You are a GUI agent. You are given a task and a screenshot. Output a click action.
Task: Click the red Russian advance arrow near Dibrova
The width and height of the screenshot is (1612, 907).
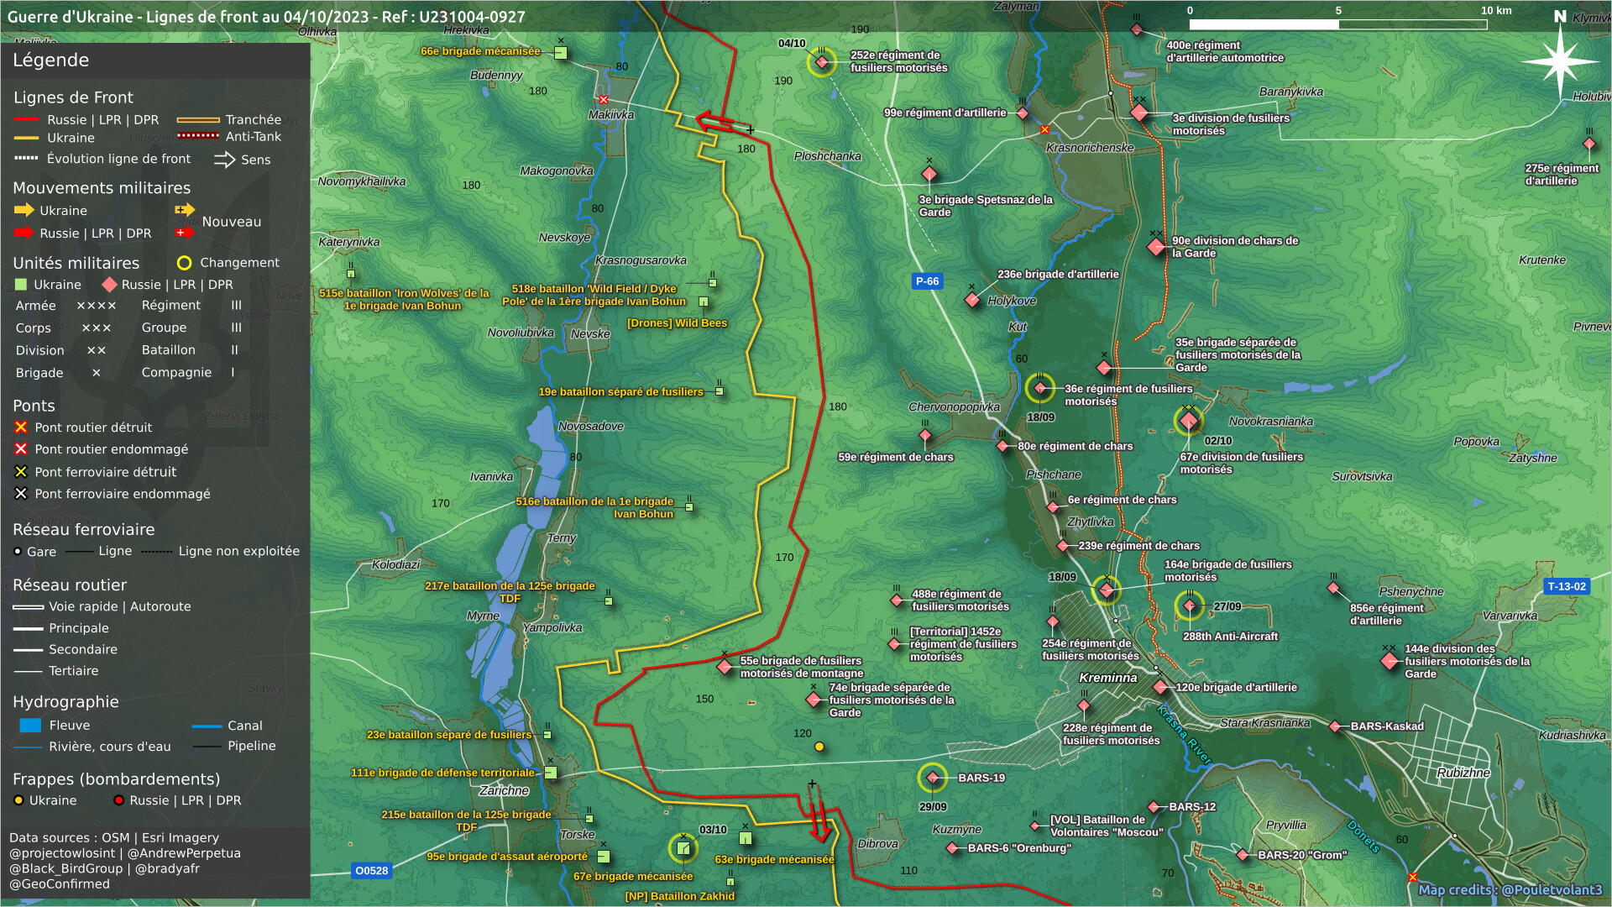820,823
